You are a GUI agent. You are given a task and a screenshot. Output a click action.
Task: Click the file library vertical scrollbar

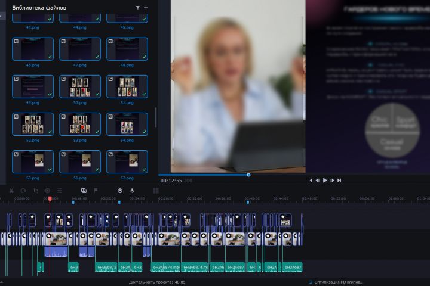point(156,117)
